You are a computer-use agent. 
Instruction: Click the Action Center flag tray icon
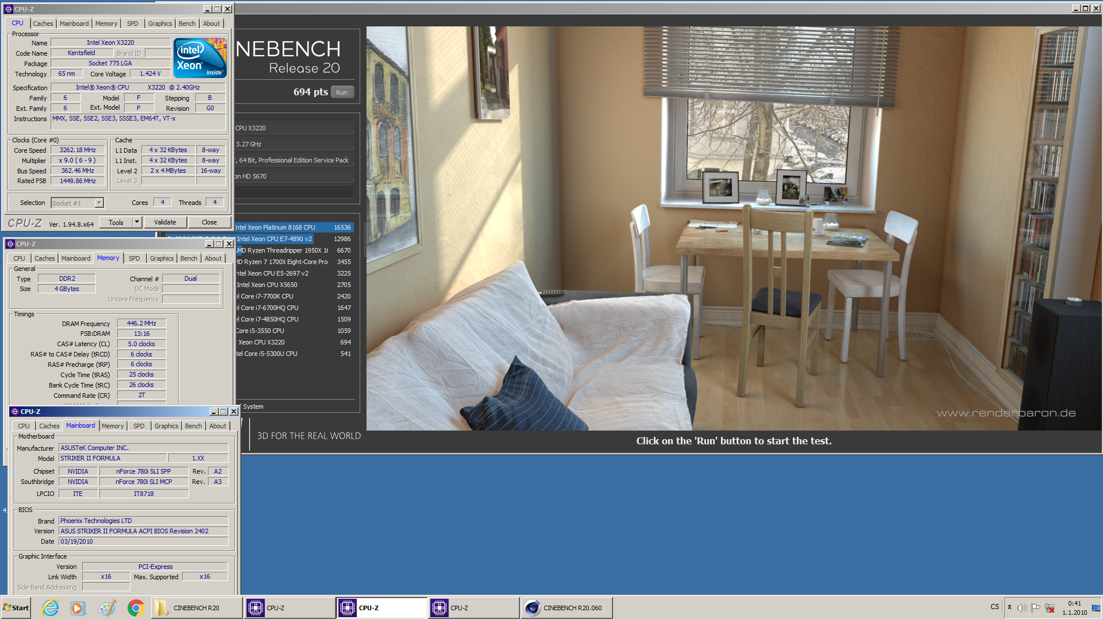pos(1036,608)
